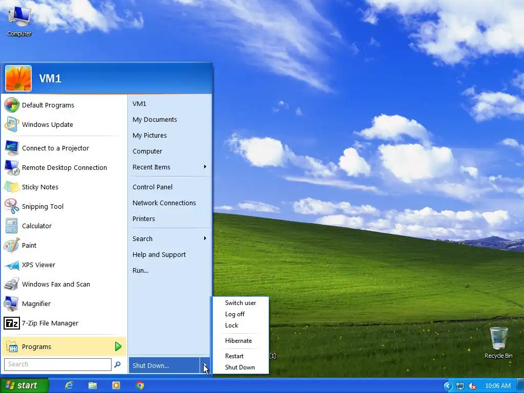524x393 pixels.
Task: Click the muted volume tray icon
Action: click(x=472, y=386)
